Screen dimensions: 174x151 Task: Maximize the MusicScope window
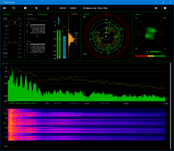(x=163, y=2)
